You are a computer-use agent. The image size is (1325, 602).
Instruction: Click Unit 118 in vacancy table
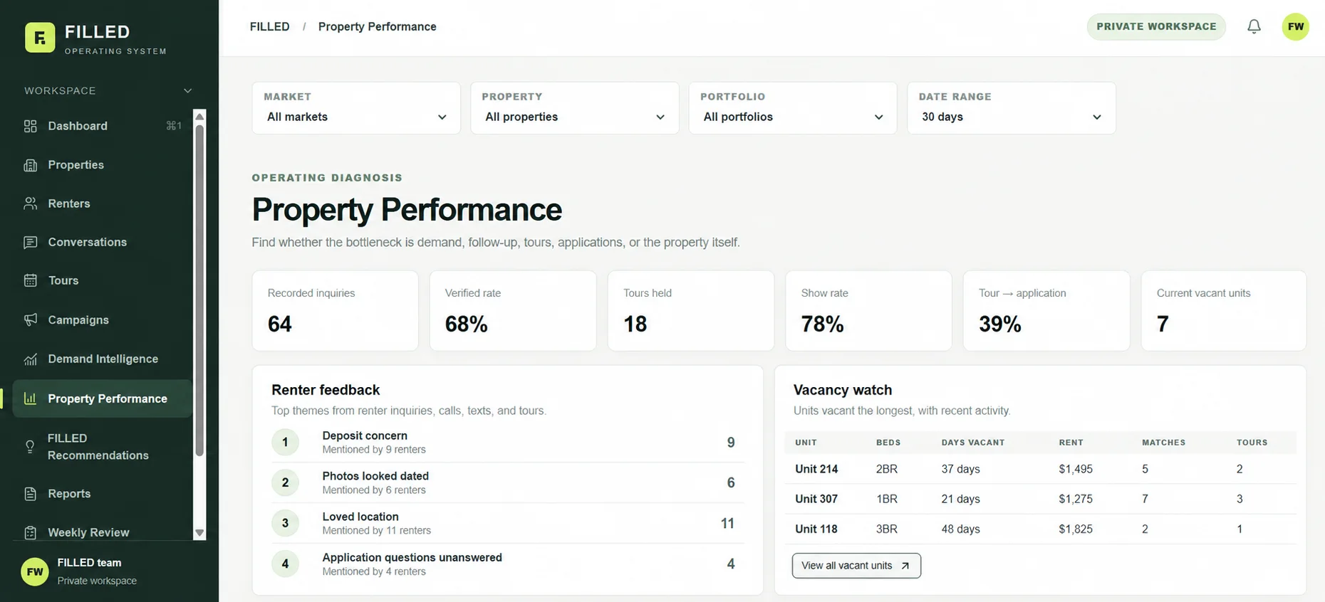(816, 529)
